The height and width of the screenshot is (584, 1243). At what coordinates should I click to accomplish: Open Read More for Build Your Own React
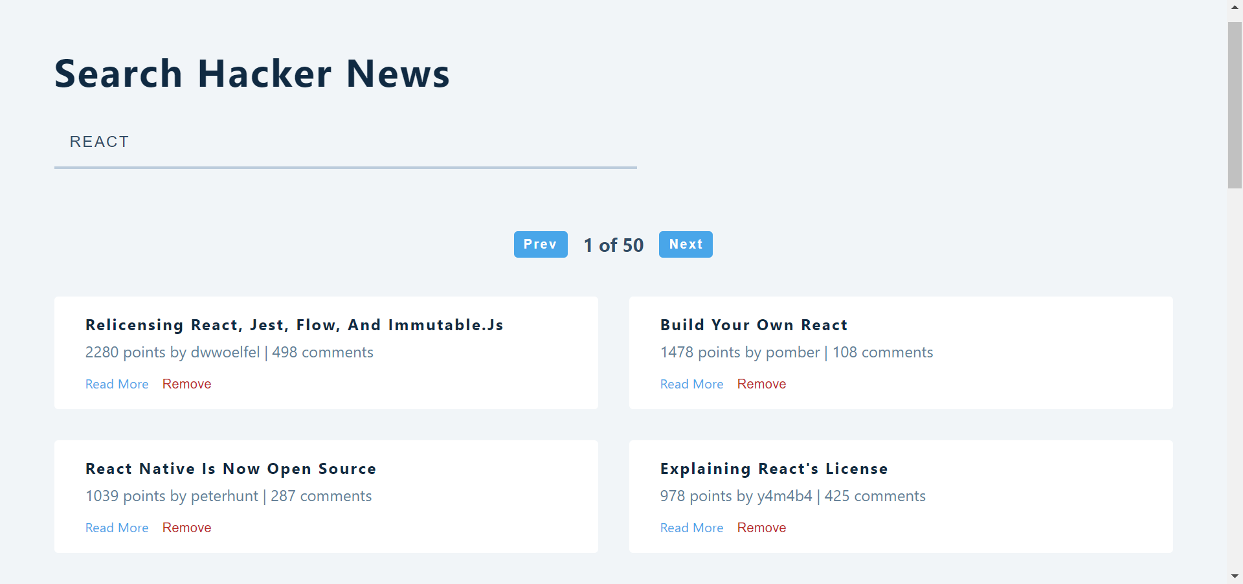[691, 384]
